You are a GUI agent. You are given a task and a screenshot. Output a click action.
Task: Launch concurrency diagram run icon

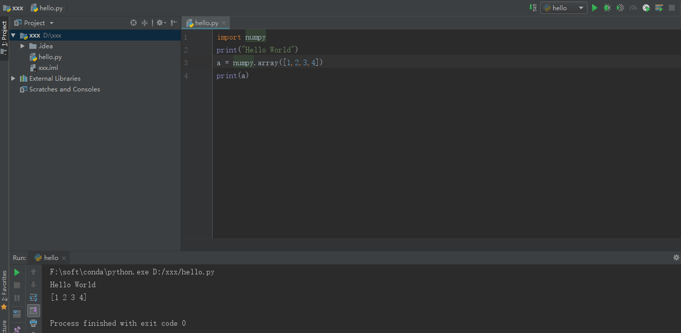coord(646,8)
